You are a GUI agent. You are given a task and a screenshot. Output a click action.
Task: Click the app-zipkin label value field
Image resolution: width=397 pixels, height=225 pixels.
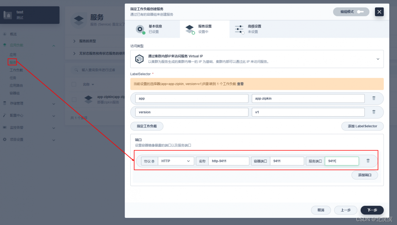(x=308, y=99)
